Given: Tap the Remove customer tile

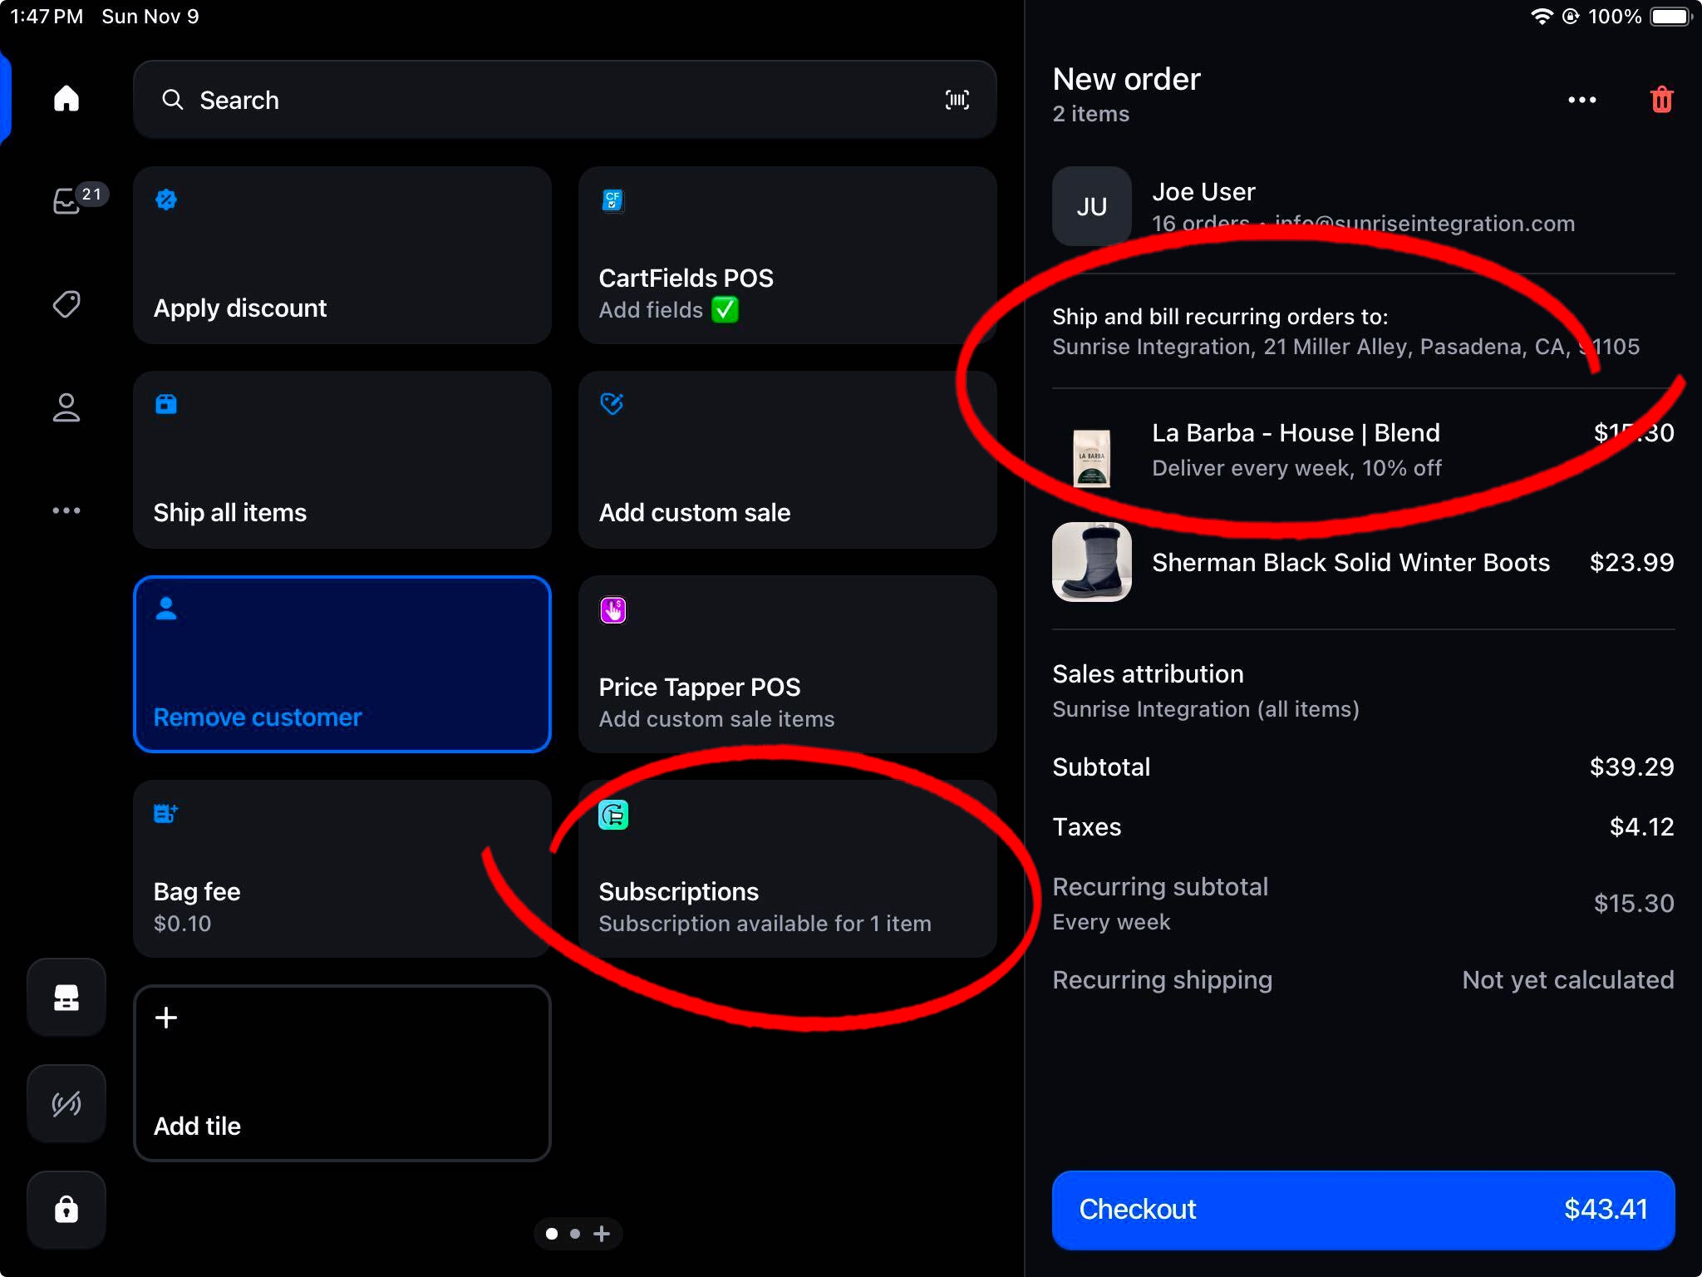Looking at the screenshot, I should pos(342,664).
